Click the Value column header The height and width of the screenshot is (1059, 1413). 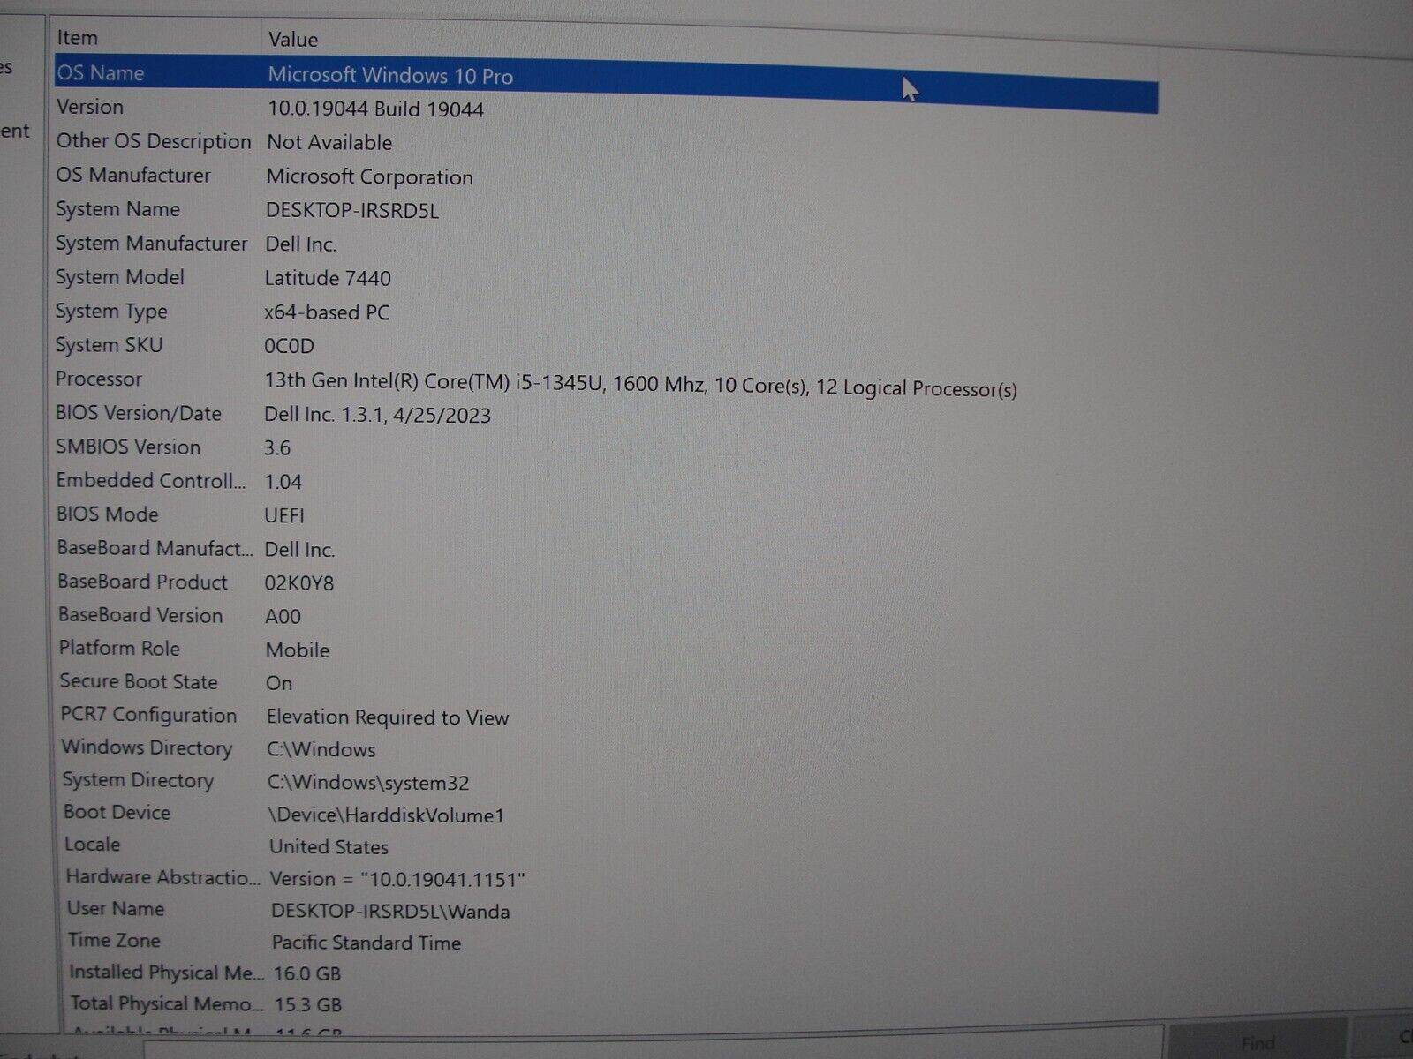pos(293,40)
